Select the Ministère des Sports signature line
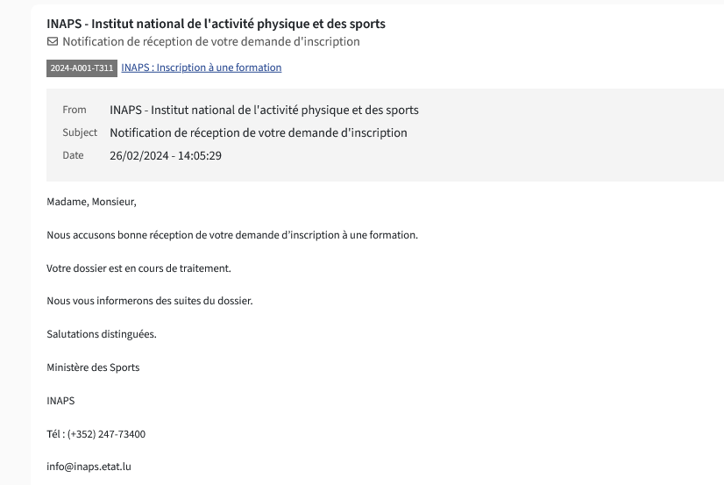Image resolution: width=724 pixels, height=485 pixels. coord(93,367)
